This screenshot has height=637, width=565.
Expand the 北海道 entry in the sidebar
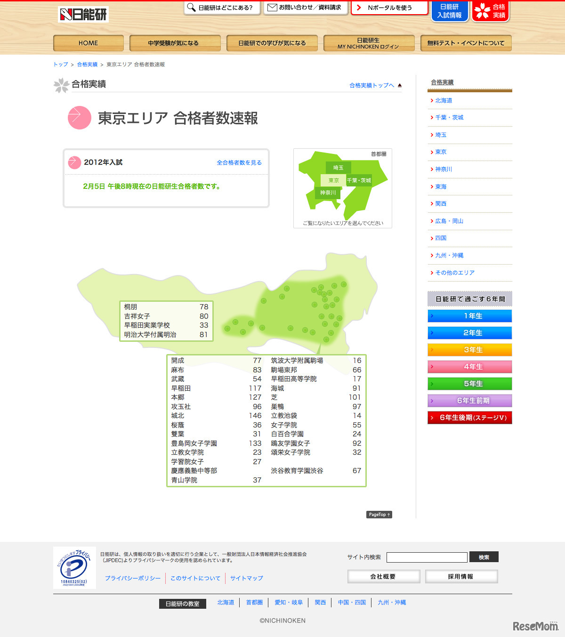pos(443,100)
